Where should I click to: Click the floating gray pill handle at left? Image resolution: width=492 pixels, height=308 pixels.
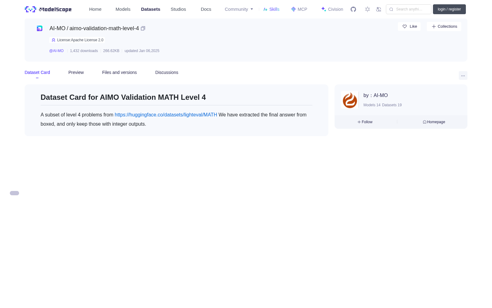[14, 193]
